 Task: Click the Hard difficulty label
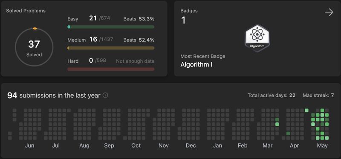[73, 61]
